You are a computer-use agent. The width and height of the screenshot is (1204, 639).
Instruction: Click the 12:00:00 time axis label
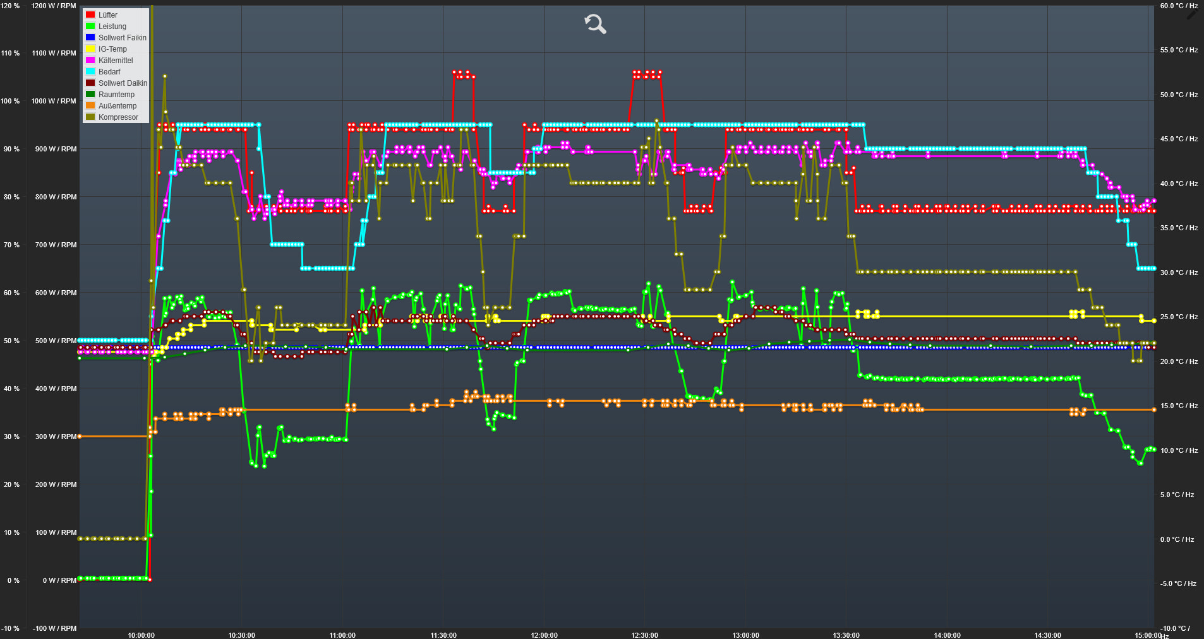tap(544, 635)
